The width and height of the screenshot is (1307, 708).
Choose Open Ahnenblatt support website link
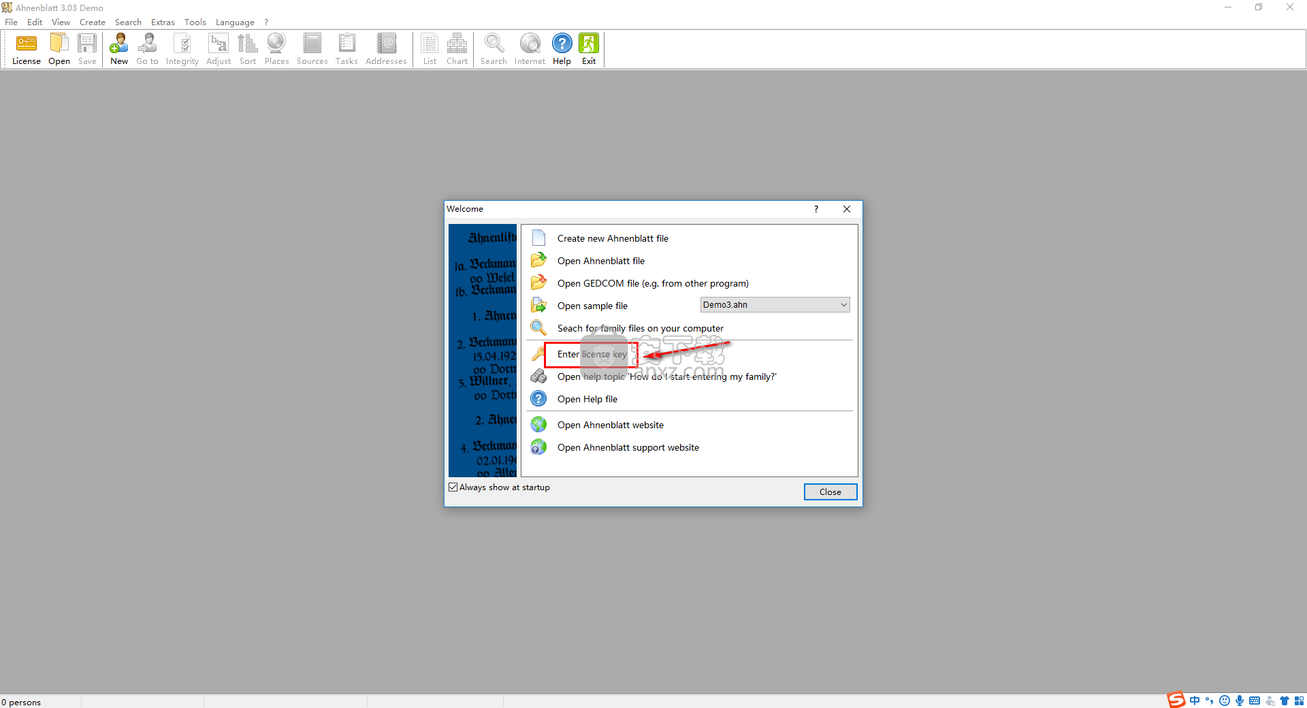point(628,447)
